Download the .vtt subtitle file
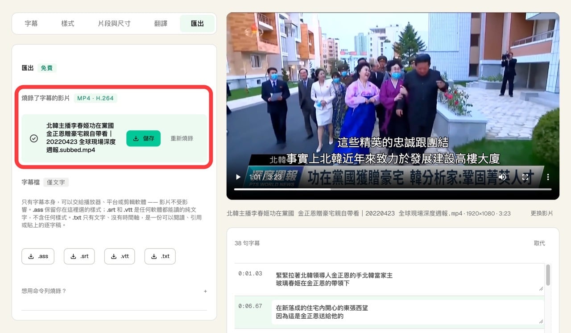Viewport: 571px width, 333px height. tap(120, 256)
